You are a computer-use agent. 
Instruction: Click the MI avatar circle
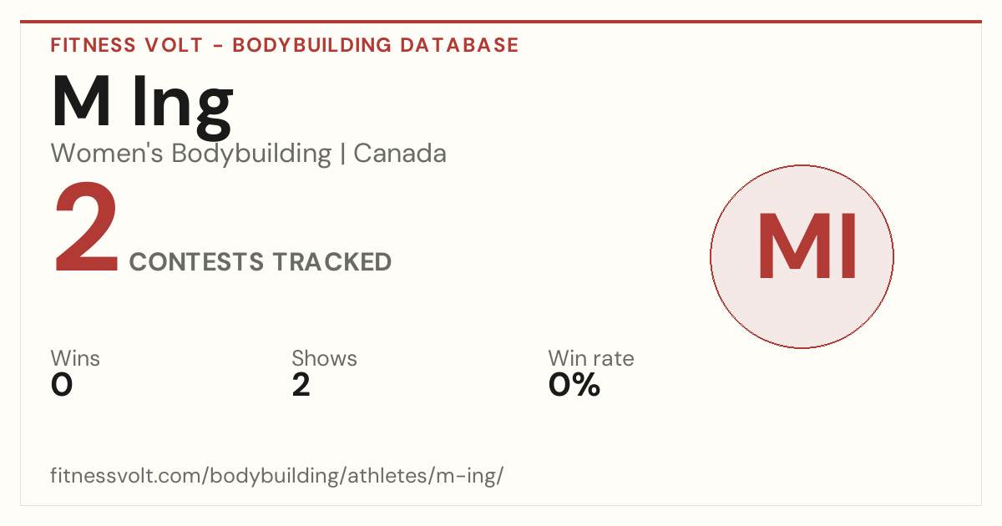click(x=802, y=256)
